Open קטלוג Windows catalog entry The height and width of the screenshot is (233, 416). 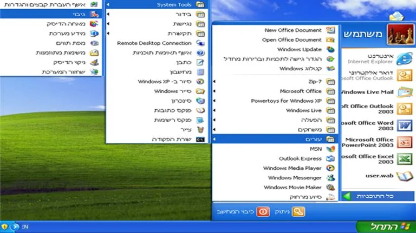pyautogui.click(x=275, y=69)
